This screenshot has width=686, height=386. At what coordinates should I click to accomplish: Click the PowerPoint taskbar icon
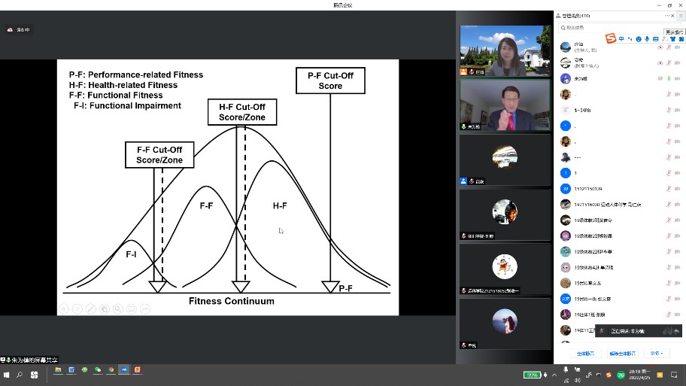(x=137, y=370)
